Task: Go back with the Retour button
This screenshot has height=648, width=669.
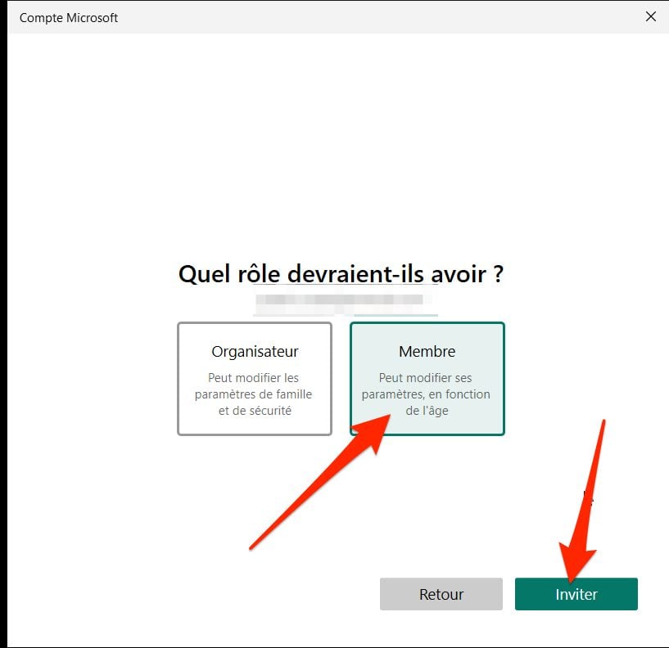Action: tap(441, 594)
